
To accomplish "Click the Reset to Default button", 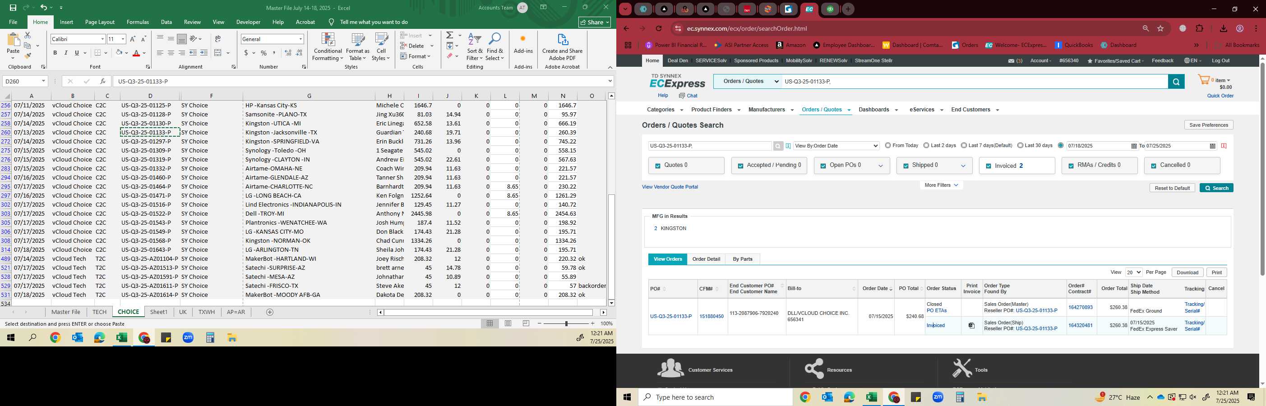I will click(1172, 188).
